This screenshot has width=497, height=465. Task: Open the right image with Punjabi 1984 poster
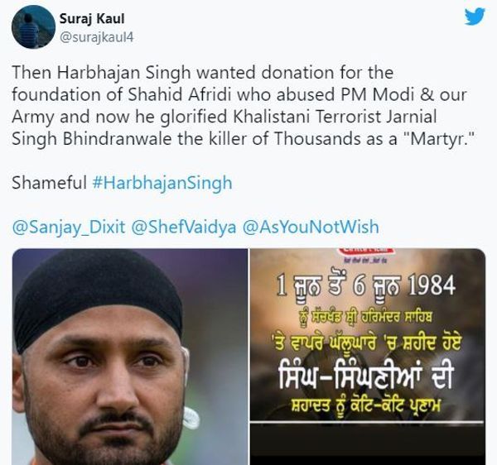point(368,357)
